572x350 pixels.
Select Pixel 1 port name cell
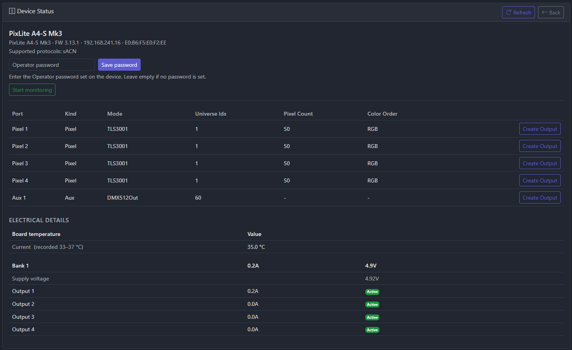20,129
